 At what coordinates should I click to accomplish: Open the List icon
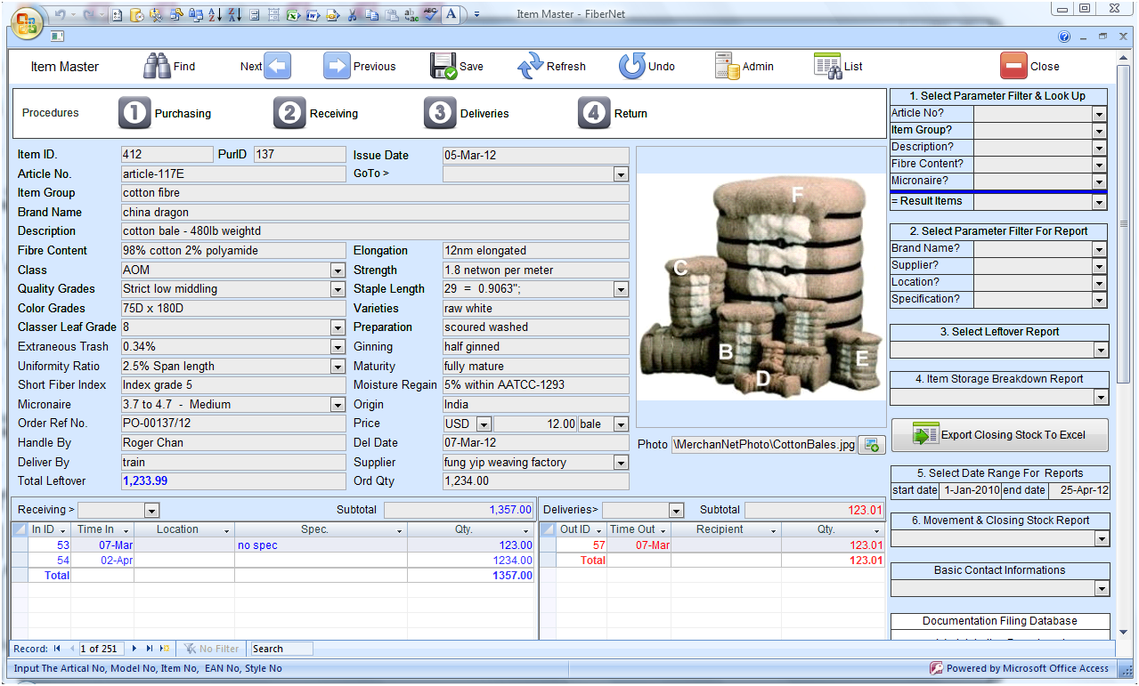(x=827, y=67)
